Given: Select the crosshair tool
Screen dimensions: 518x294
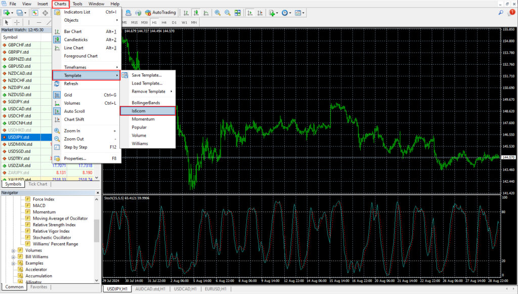Looking at the screenshot, I should click(17, 22).
